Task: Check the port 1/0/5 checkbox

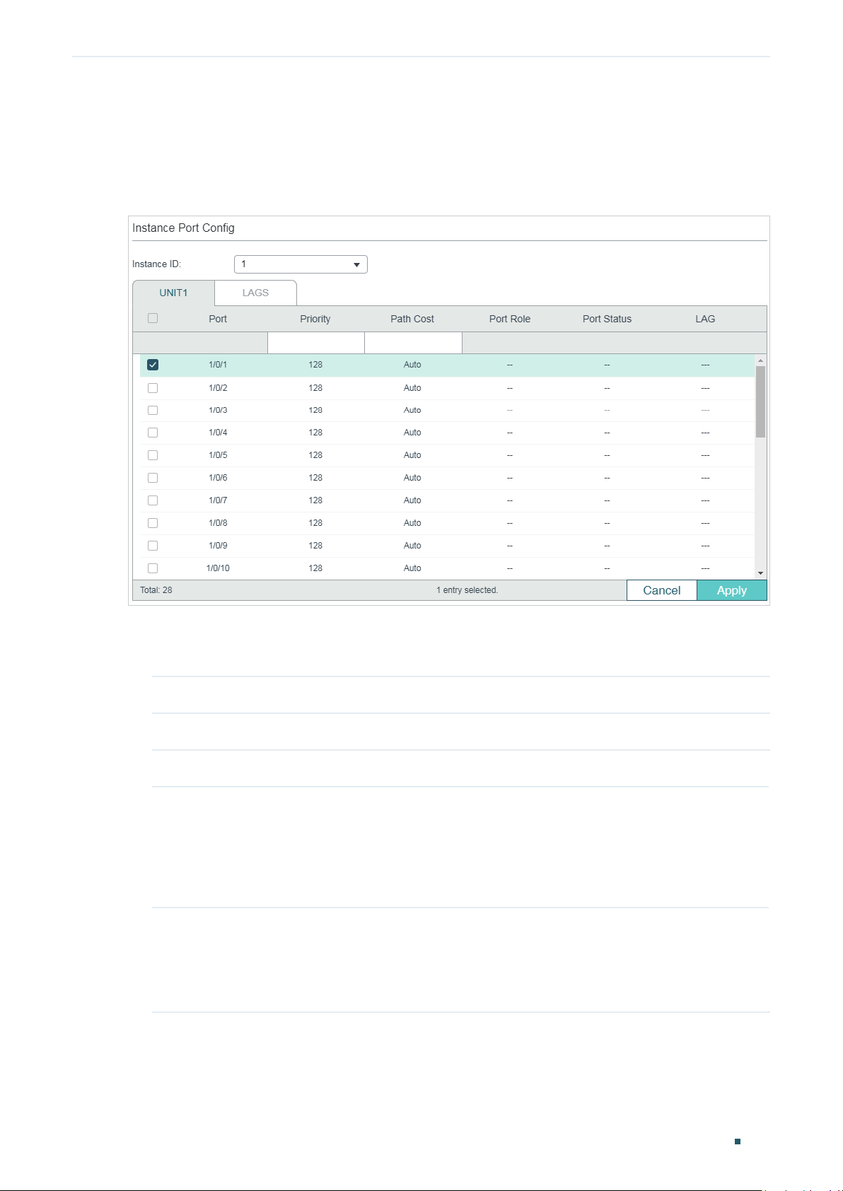Action: (x=153, y=455)
